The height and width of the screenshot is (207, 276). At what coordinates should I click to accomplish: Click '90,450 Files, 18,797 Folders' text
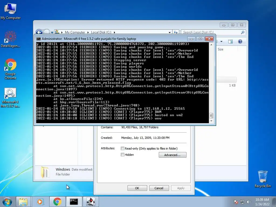point(140,127)
